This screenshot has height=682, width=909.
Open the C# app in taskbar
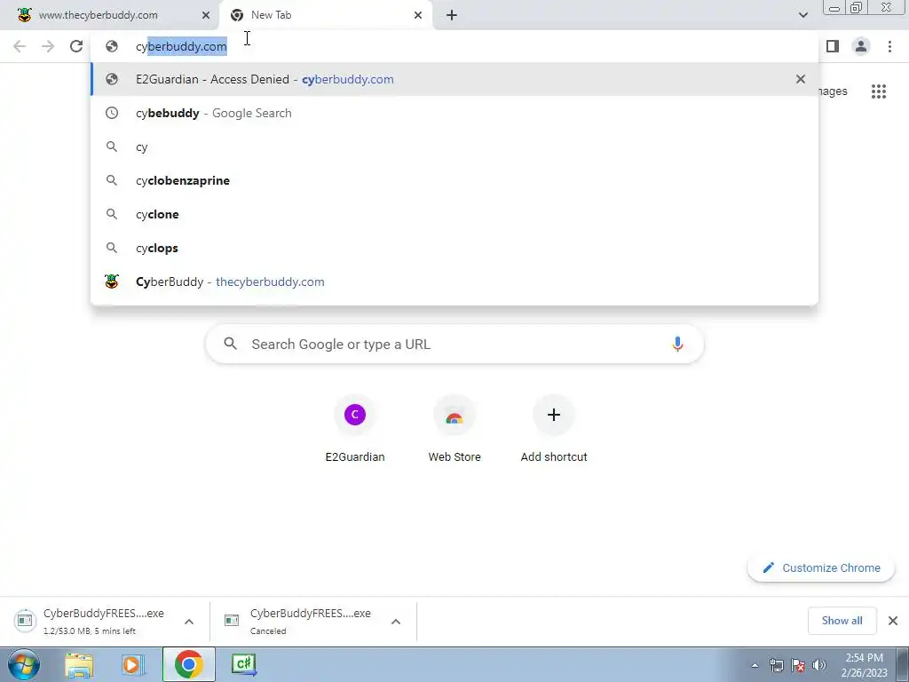[x=243, y=664]
